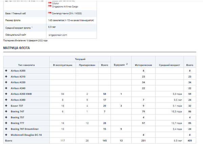Open the SilkAir subsidiary link
Viewport: 203px width, 145px height.
pyautogui.click(x=55, y=3)
